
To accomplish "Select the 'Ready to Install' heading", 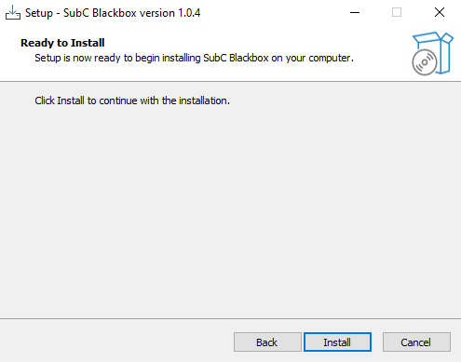I will pos(62,43).
